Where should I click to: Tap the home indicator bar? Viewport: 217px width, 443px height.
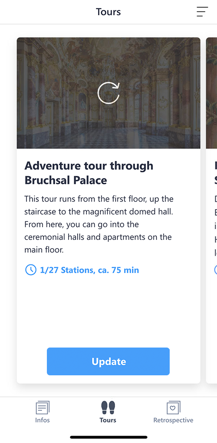click(108, 437)
